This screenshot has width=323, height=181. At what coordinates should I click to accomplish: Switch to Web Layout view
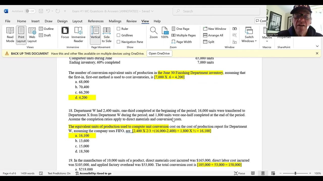click(x=32, y=35)
